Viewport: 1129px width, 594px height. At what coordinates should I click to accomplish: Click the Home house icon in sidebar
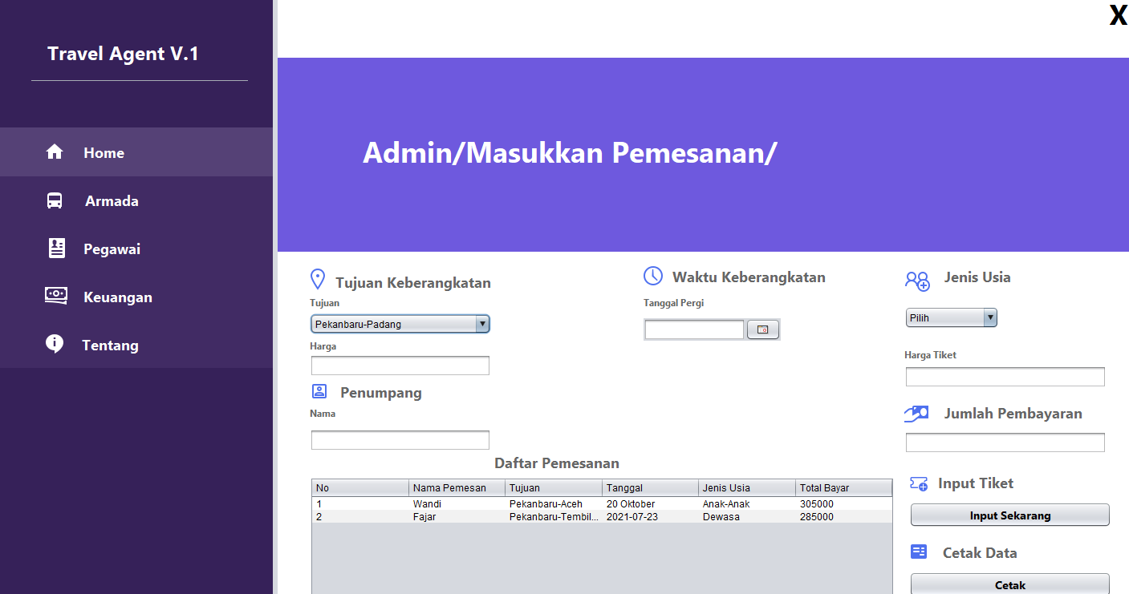[55, 152]
